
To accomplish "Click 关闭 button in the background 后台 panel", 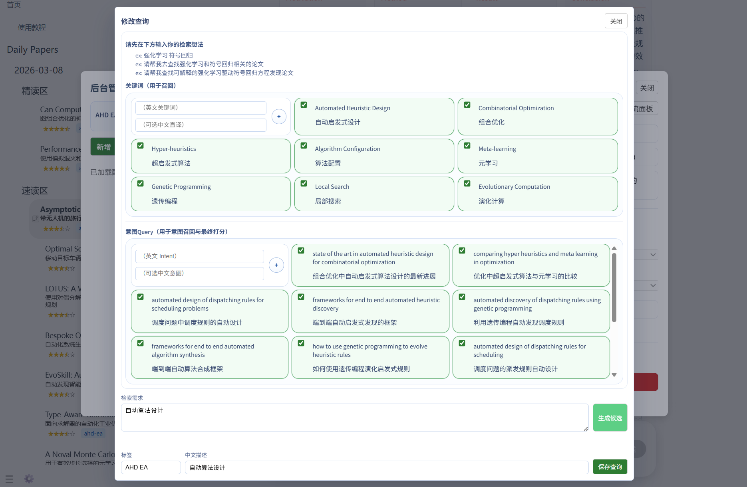I will click(x=647, y=88).
